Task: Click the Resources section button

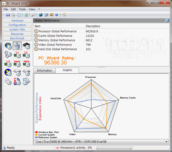Action: point(17,34)
